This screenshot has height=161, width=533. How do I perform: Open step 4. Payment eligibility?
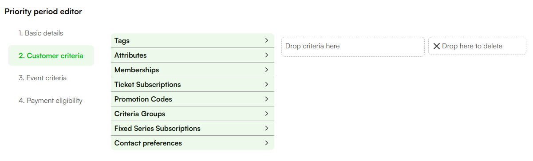point(51,101)
